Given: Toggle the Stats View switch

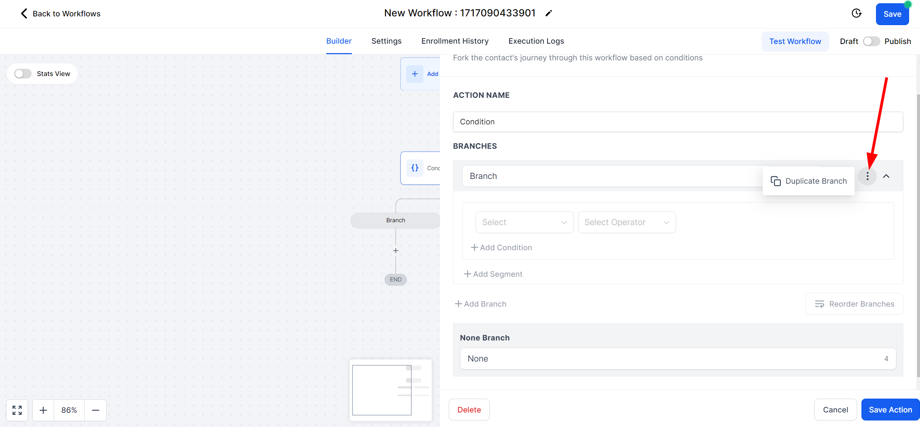Looking at the screenshot, I should 23,74.
